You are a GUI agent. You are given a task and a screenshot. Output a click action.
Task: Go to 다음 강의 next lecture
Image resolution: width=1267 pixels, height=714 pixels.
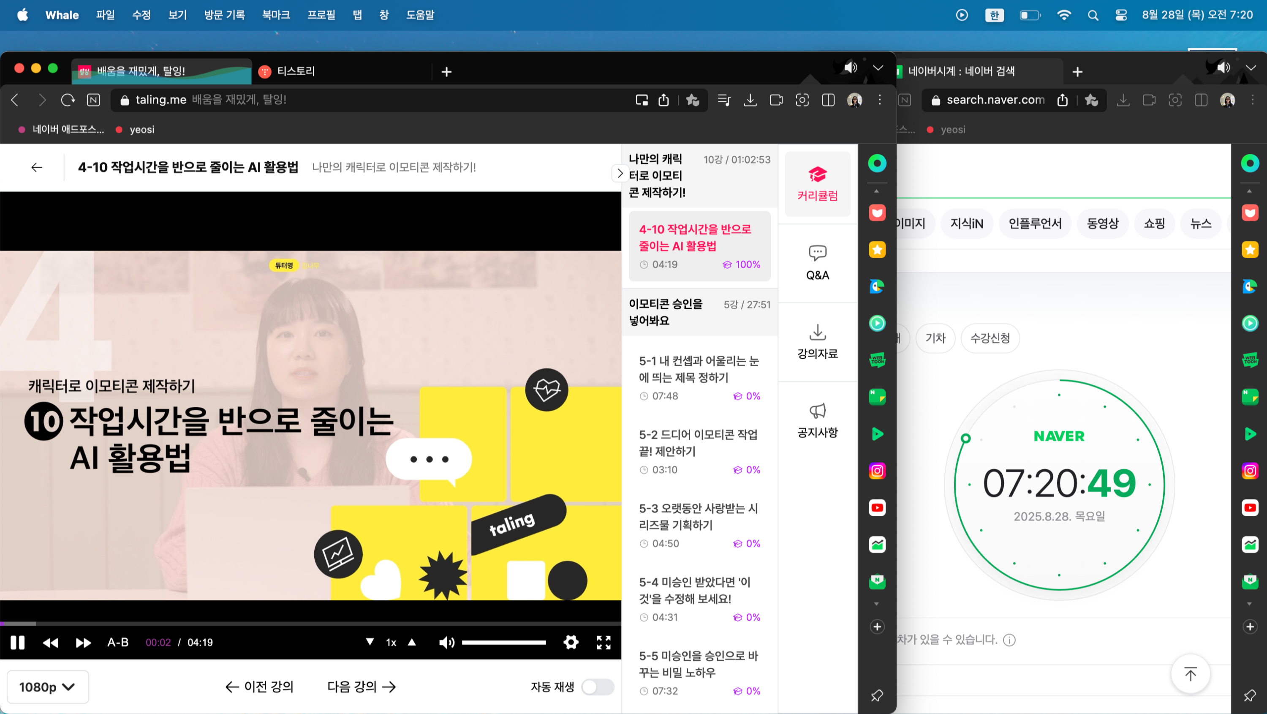(362, 687)
